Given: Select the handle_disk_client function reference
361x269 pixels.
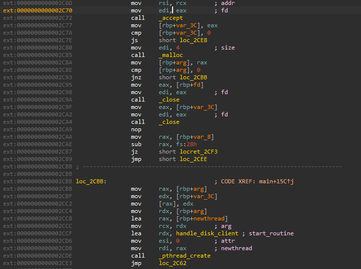Looking at the screenshot, I should (207, 233).
